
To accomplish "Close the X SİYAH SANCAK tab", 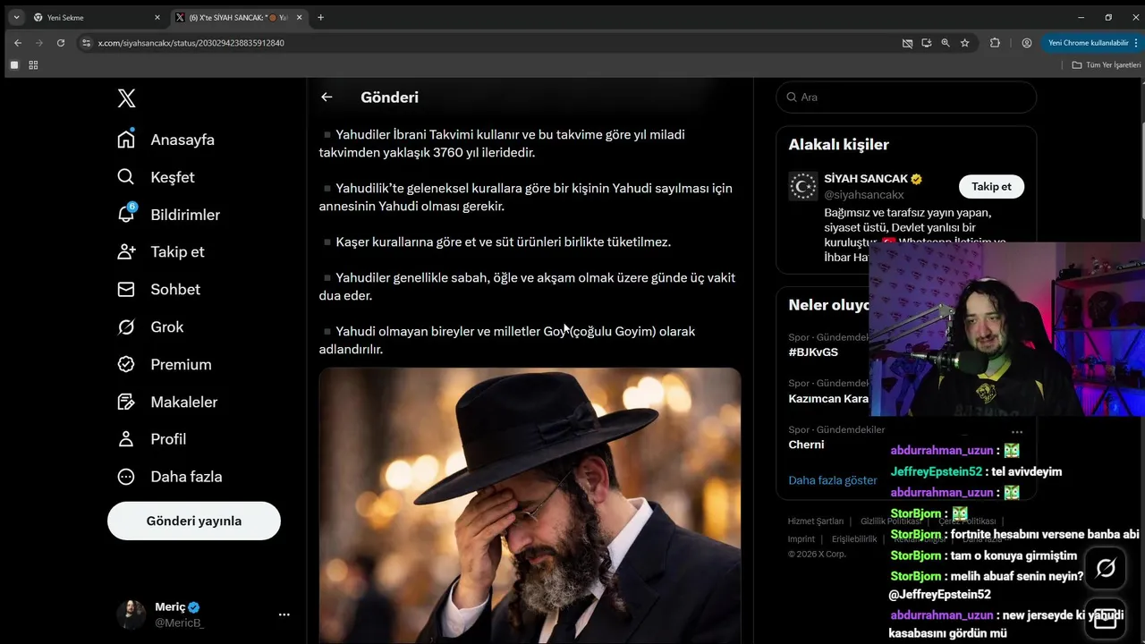I will [x=299, y=17].
